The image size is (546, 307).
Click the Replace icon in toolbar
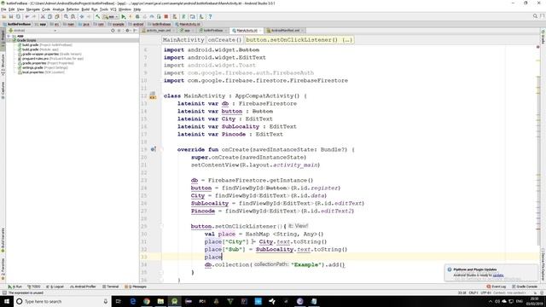pos(73,17)
